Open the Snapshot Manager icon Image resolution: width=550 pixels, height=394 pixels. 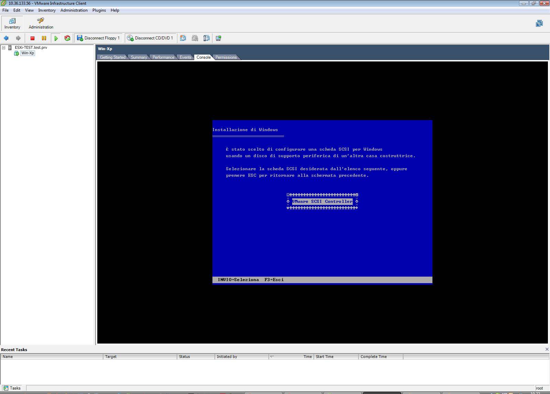(x=207, y=38)
